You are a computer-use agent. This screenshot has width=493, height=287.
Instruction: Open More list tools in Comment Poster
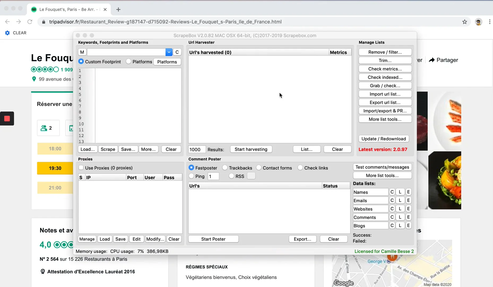382,175
